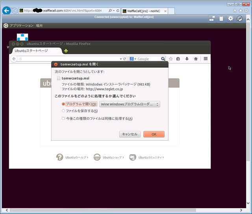Close the tomwcsetup.msi dialog
The image size is (252, 214).
tap(56, 64)
